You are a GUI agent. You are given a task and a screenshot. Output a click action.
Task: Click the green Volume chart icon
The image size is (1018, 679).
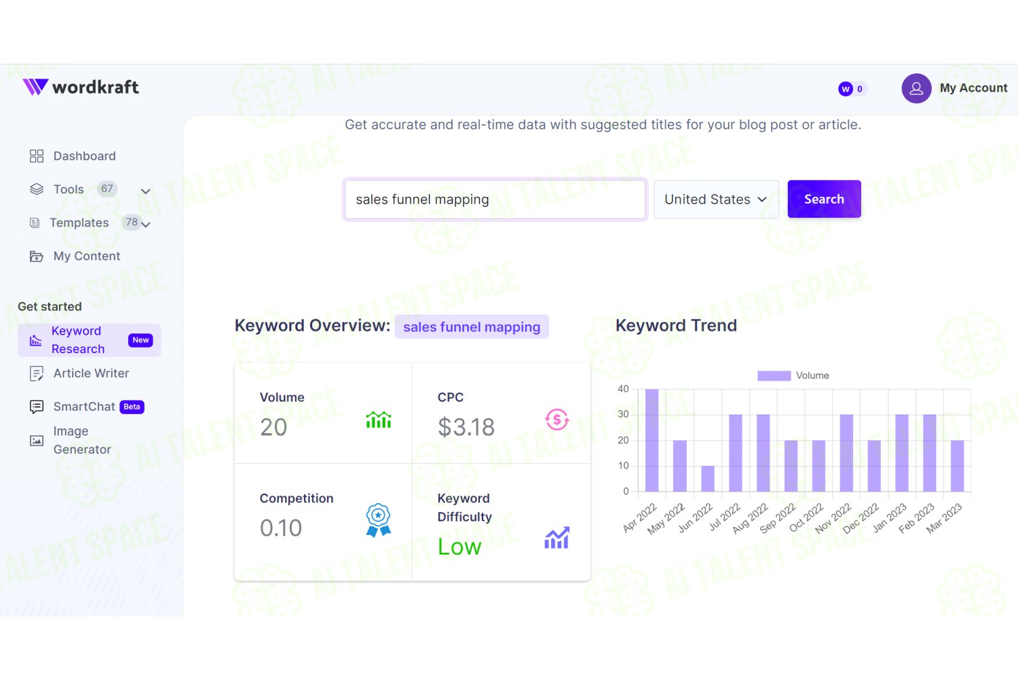[x=379, y=420]
